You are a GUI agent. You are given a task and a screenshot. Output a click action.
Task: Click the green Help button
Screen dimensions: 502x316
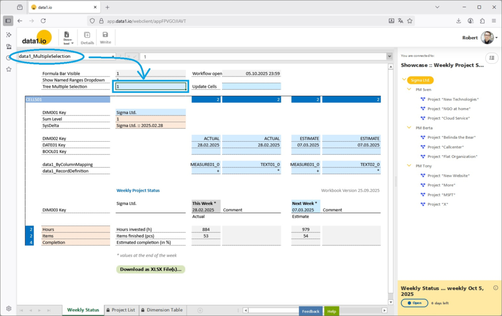tap(331, 311)
